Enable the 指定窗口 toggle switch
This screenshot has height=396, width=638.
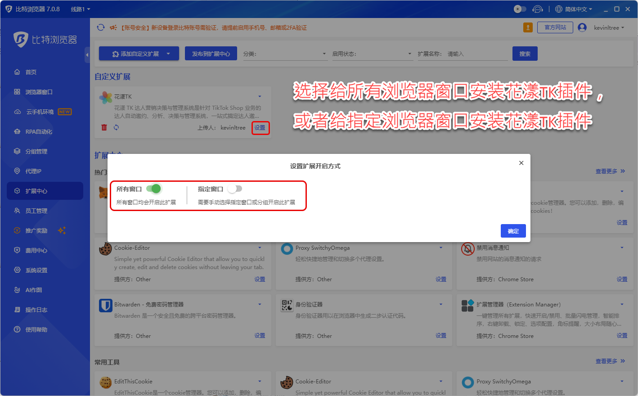(x=235, y=189)
